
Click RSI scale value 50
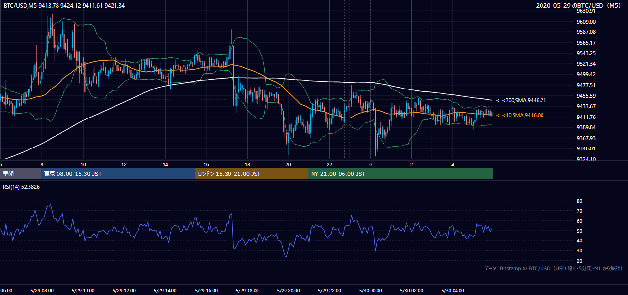[x=579, y=231]
